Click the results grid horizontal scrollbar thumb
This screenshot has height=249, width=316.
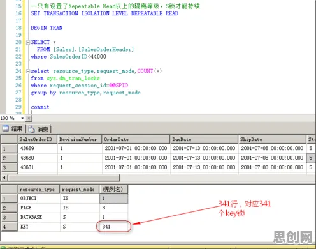pyautogui.click(x=64, y=177)
